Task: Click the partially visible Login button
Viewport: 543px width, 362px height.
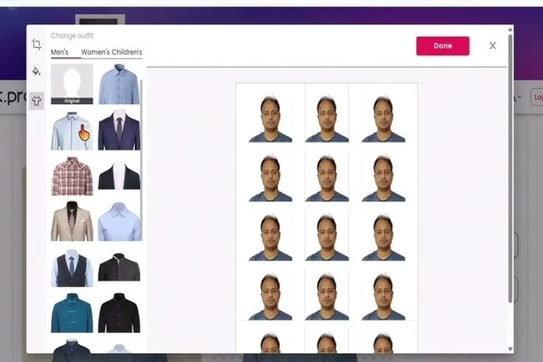Action: tap(537, 97)
